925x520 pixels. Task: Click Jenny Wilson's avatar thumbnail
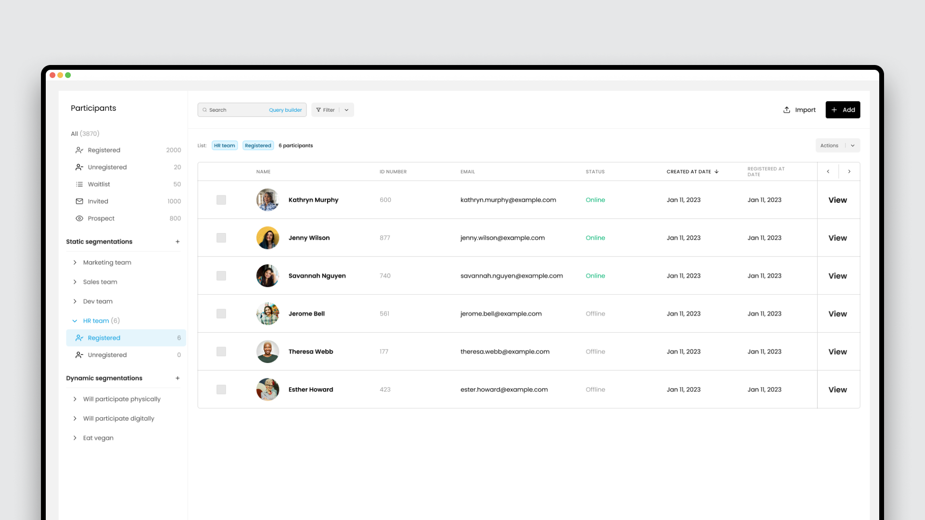(267, 238)
